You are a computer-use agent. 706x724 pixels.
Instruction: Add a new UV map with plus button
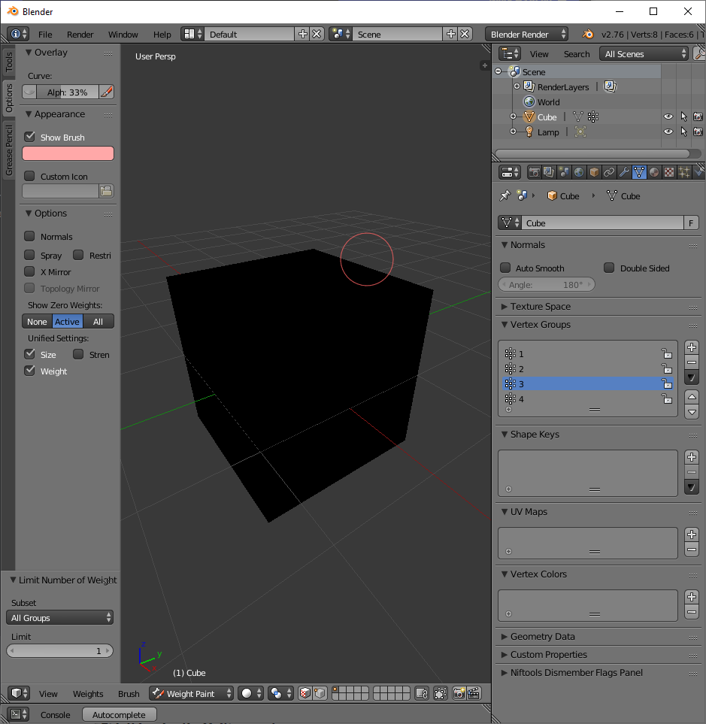[x=691, y=535]
